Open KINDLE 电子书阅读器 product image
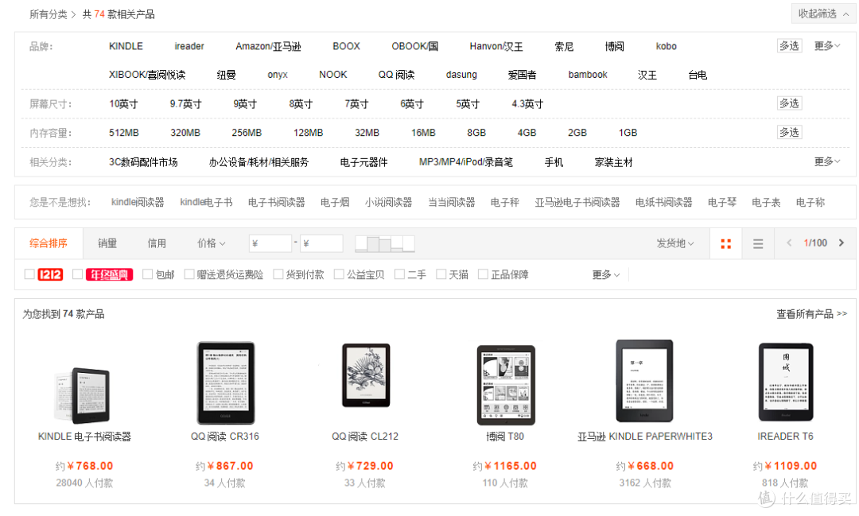859x516 pixels. (84, 396)
